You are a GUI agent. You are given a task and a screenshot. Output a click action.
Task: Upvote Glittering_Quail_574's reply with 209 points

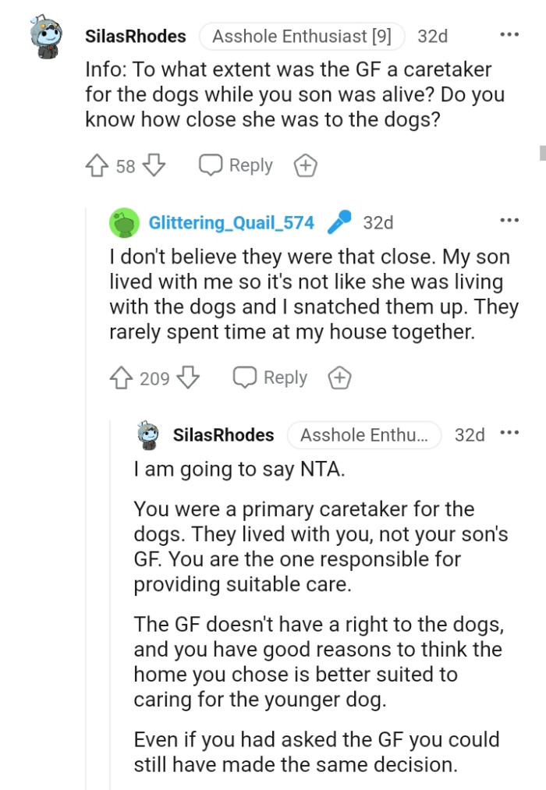121,378
